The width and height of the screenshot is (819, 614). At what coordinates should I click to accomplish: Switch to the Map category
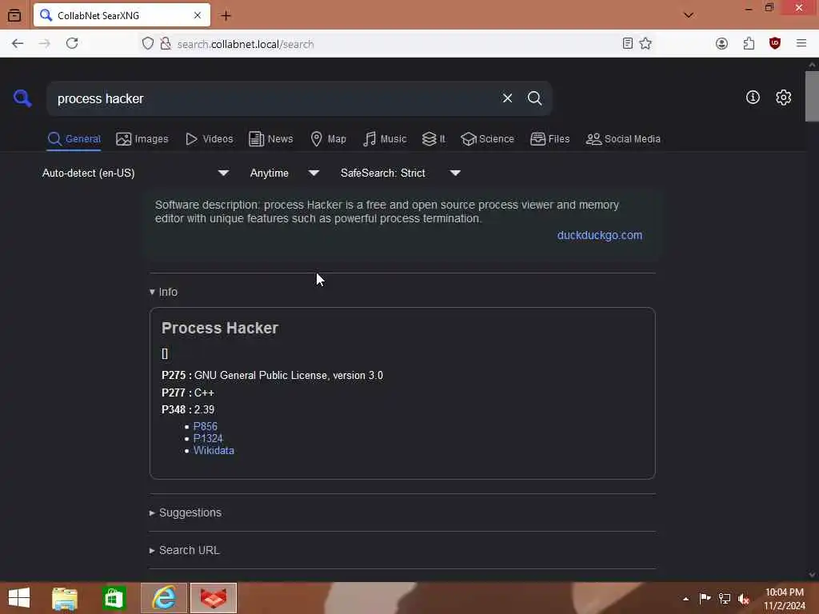(x=328, y=139)
